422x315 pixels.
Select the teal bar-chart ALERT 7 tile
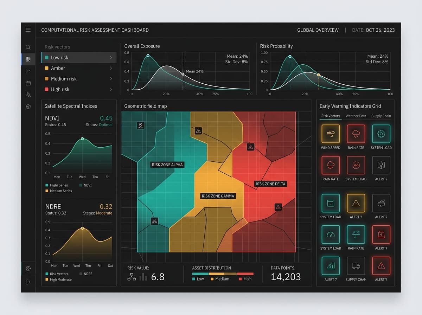(331, 266)
